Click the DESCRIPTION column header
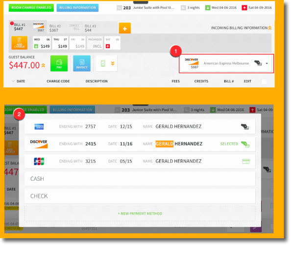The height and width of the screenshot is (253, 294). 97,82
